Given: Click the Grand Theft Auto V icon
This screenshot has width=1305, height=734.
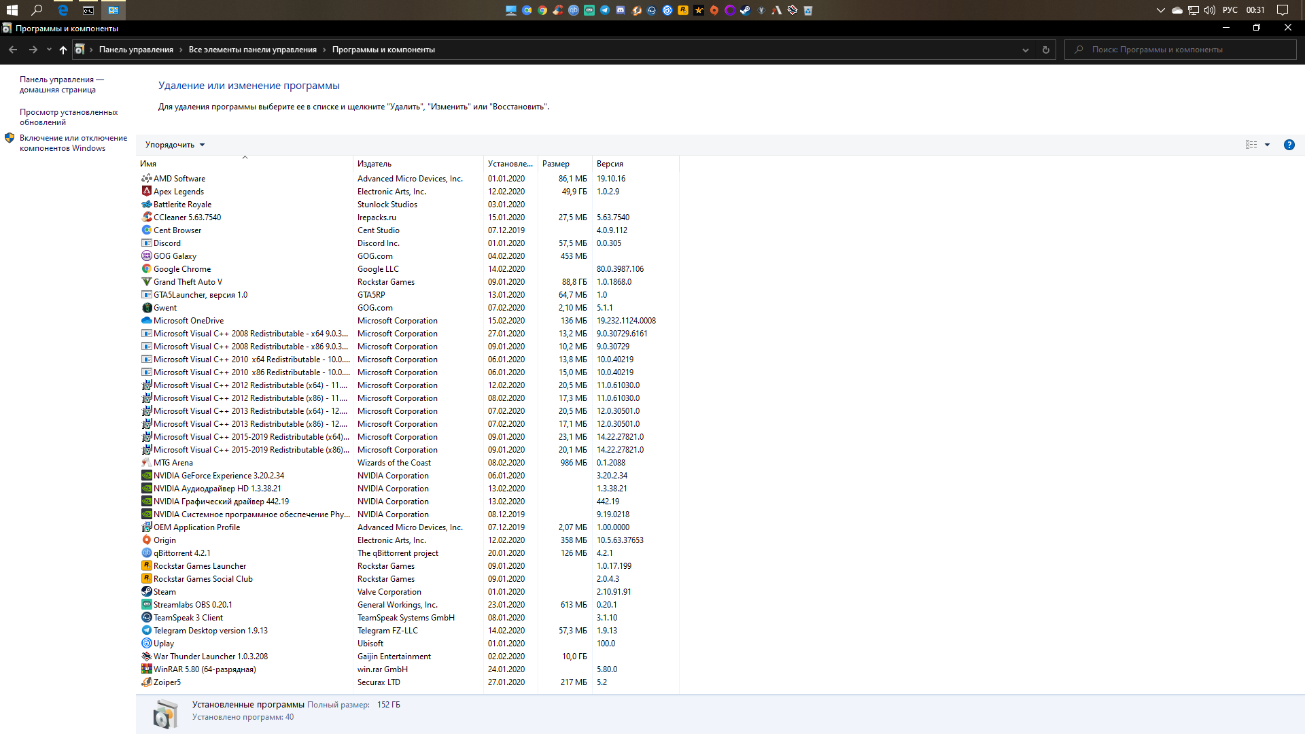Looking at the screenshot, I should point(146,282).
